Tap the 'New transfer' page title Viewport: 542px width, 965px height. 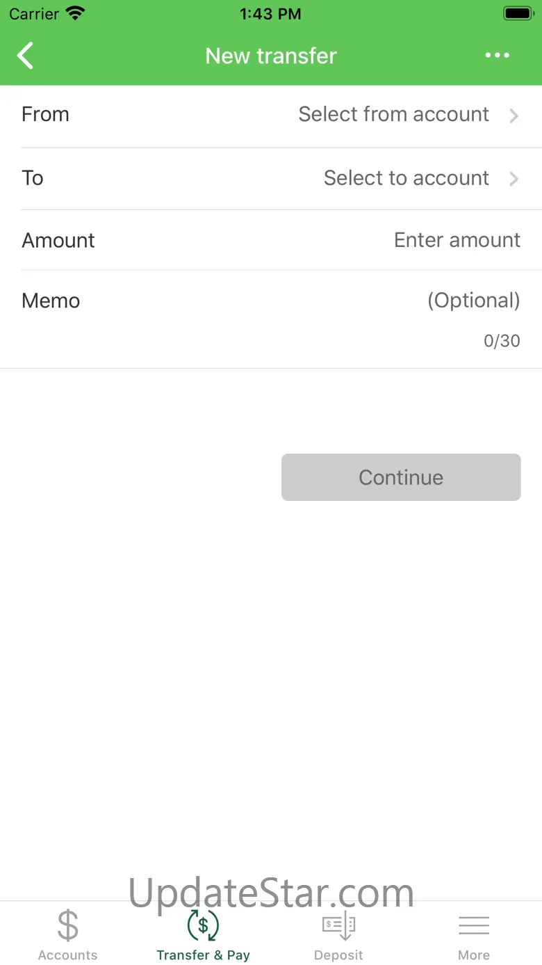271,56
